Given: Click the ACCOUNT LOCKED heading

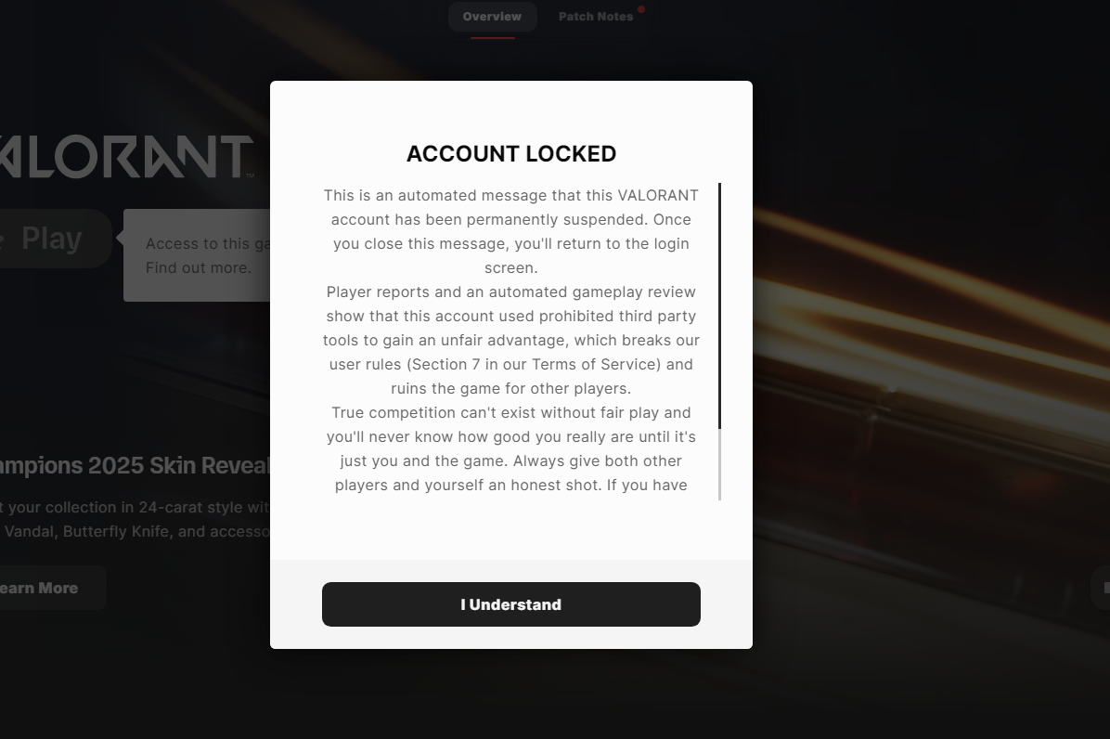Looking at the screenshot, I should (x=511, y=154).
